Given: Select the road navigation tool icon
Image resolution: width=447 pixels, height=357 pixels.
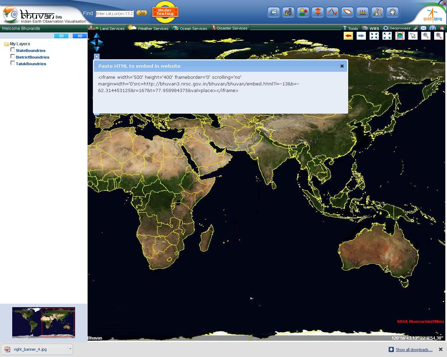Looking at the screenshot, I should coord(288,12).
